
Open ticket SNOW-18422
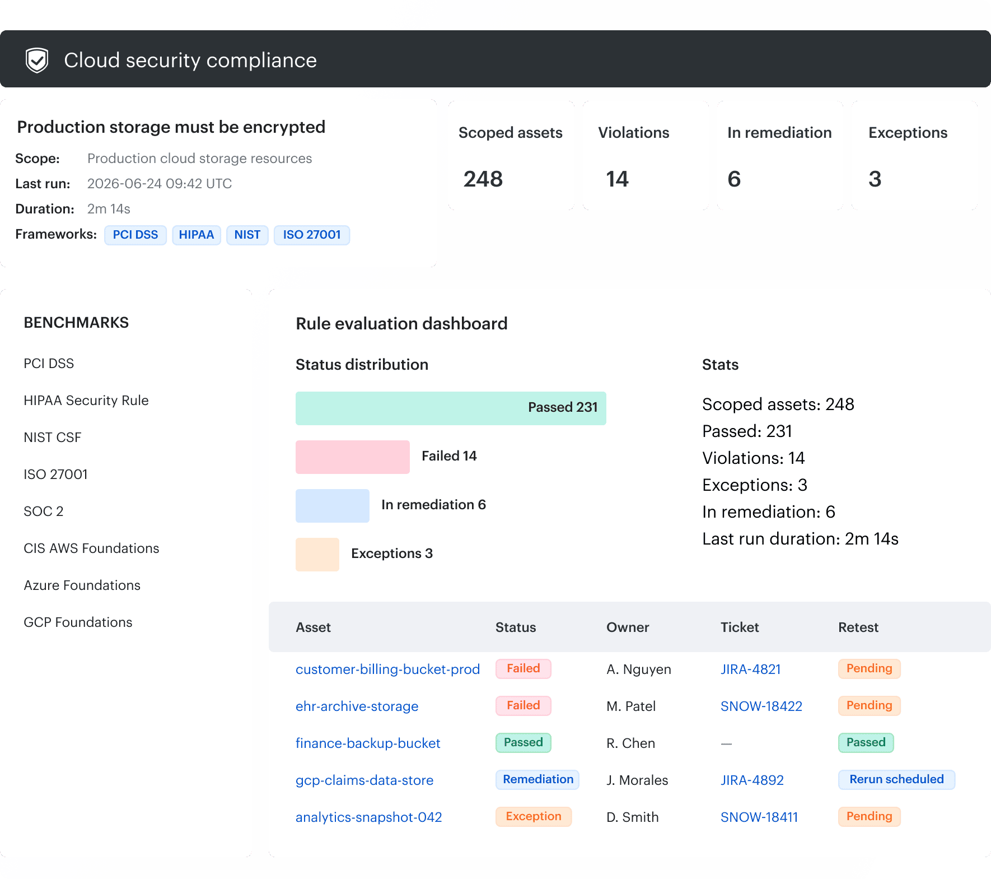[761, 706]
